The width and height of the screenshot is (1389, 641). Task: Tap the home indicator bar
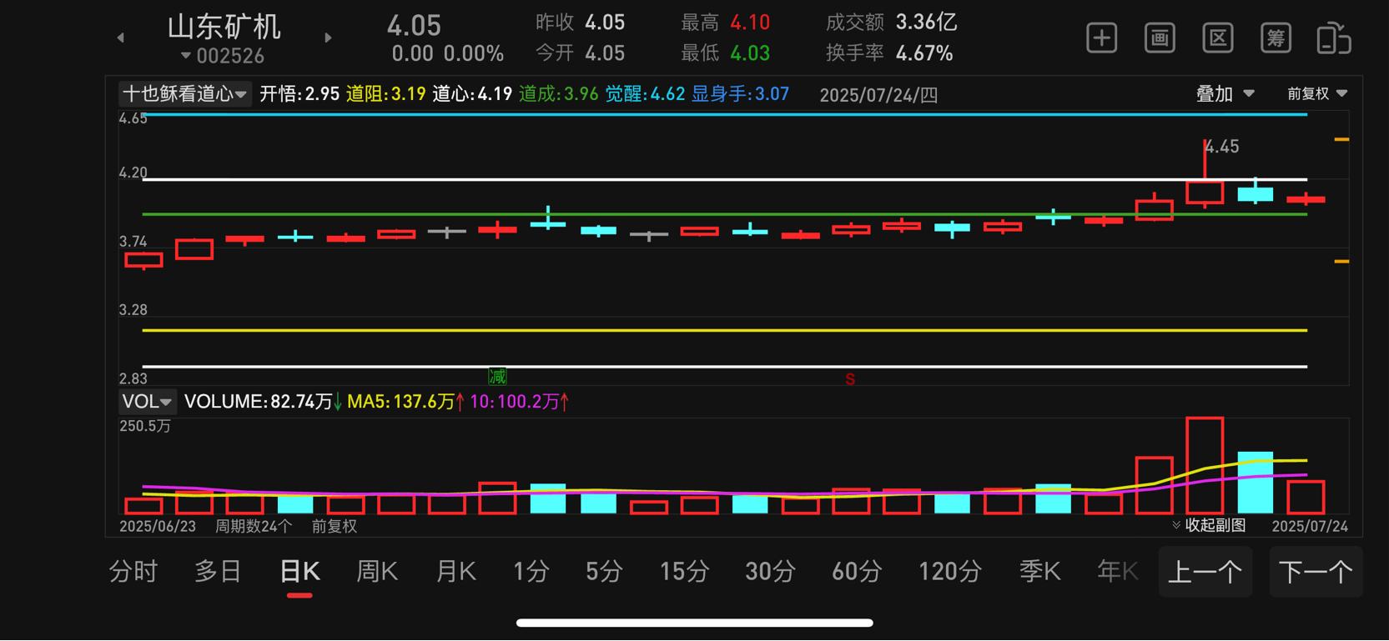click(694, 623)
